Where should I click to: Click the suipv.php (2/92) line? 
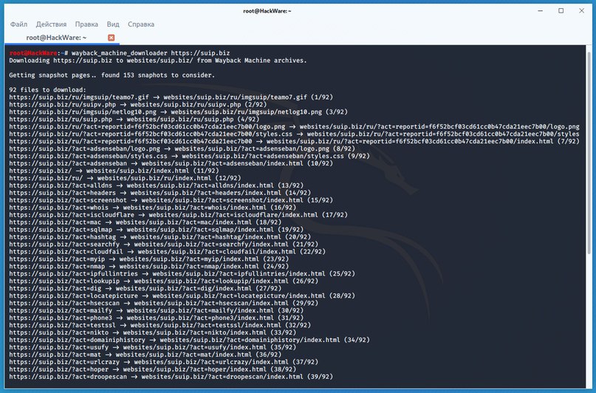pyautogui.click(x=137, y=104)
